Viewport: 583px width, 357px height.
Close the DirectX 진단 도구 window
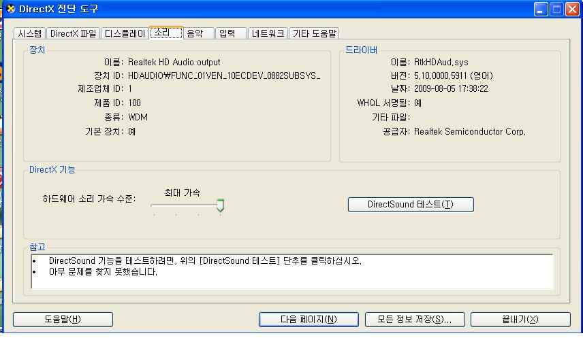point(572,10)
